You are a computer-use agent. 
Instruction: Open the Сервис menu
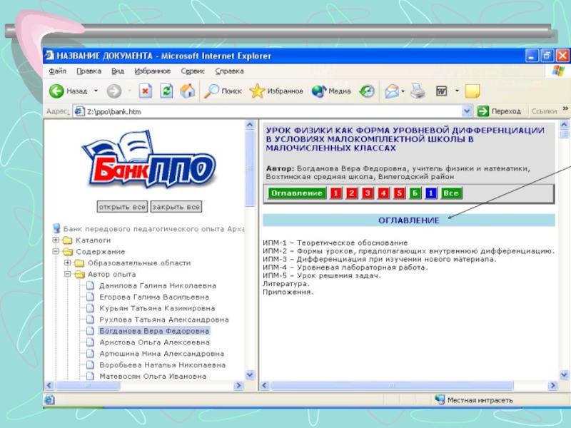click(193, 71)
